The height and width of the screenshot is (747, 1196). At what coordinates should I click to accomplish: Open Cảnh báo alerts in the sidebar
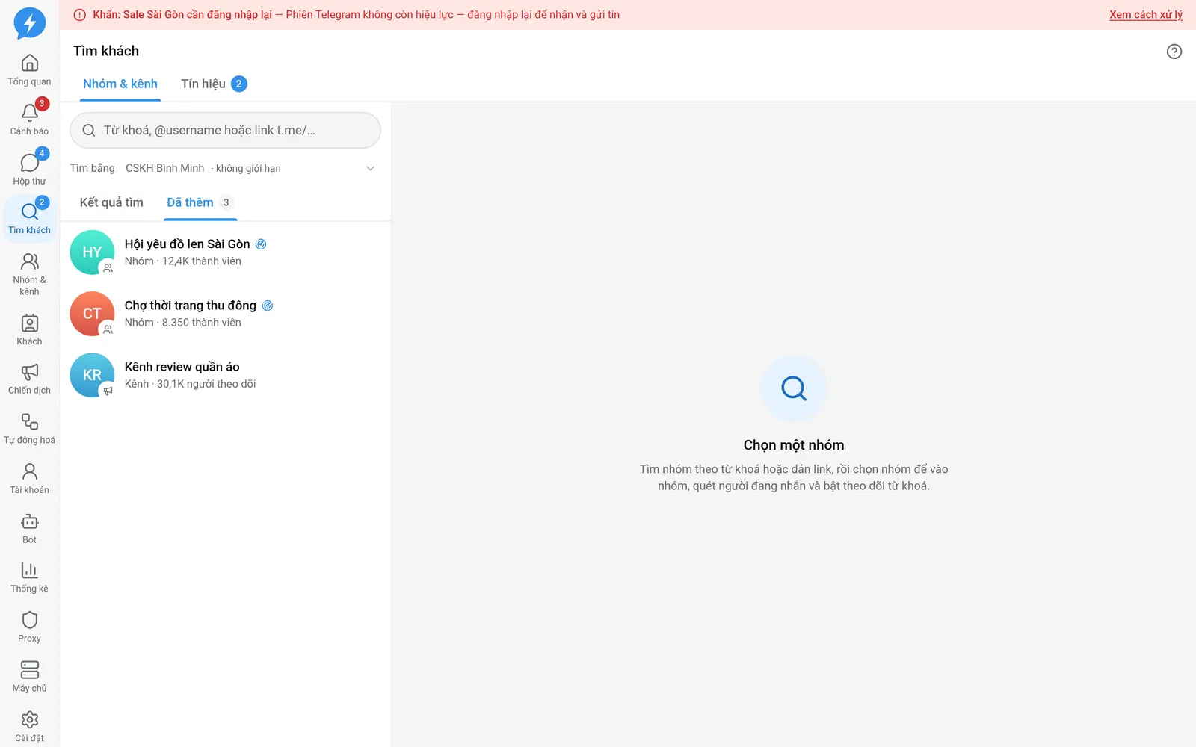[x=30, y=120]
